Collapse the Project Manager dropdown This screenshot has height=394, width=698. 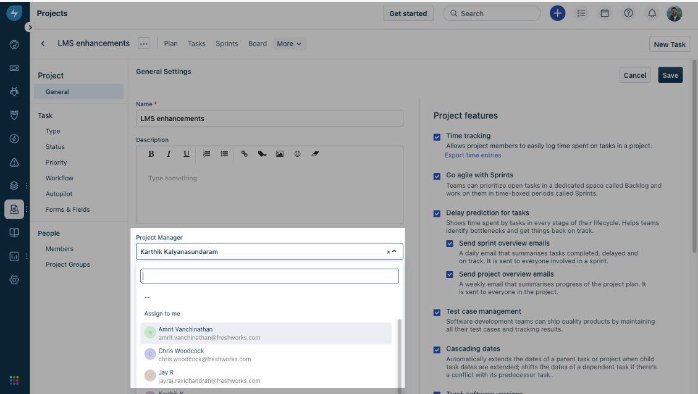click(x=394, y=252)
